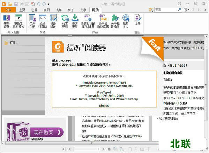
Task: Open the 用户手册 user manual
Action: (x=32, y=21)
